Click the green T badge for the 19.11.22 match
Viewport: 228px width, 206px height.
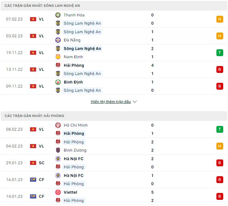219,53
